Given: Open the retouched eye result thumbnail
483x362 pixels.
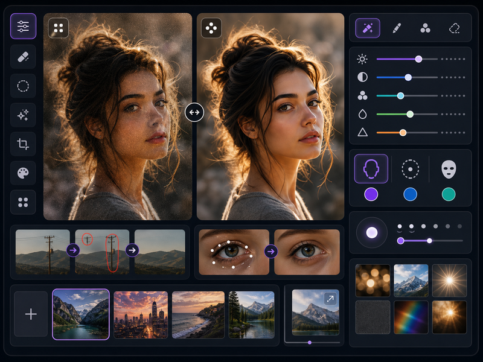Looking at the screenshot, I should click(307, 252).
